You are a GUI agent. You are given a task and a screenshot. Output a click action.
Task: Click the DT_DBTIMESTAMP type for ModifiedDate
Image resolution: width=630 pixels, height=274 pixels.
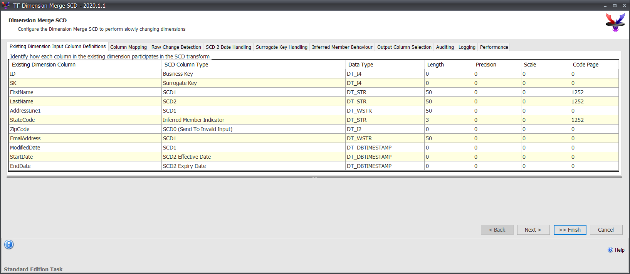coord(385,148)
